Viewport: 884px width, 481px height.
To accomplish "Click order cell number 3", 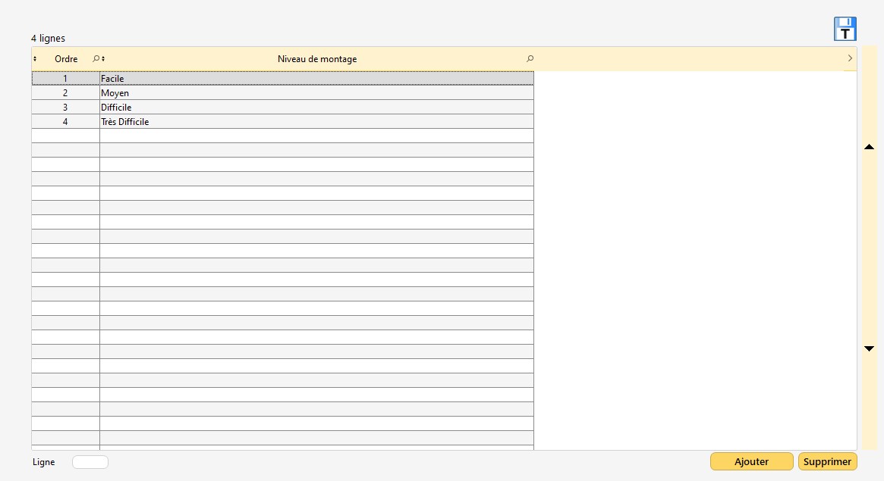I will (x=65, y=108).
